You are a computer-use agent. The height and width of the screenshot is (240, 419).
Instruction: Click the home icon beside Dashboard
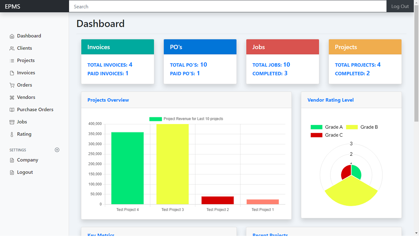[x=12, y=36]
